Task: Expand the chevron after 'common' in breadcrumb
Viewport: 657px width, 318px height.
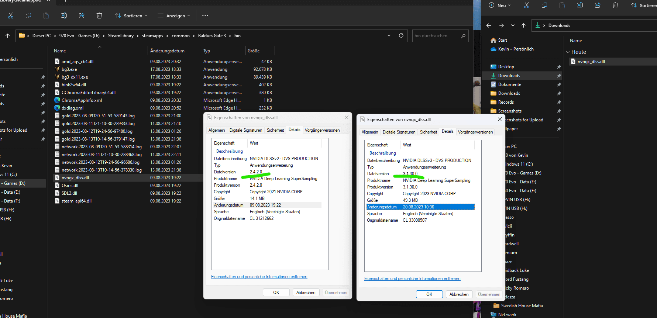Action: click(x=194, y=36)
